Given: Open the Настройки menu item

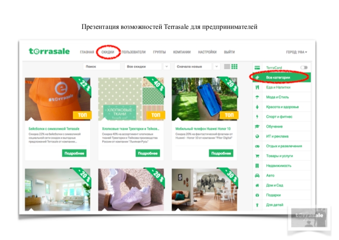Looking at the screenshot, I should pyautogui.click(x=207, y=52).
